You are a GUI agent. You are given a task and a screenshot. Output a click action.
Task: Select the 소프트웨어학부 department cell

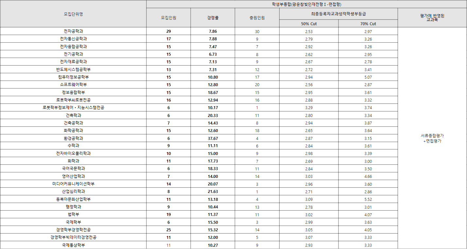73,85
